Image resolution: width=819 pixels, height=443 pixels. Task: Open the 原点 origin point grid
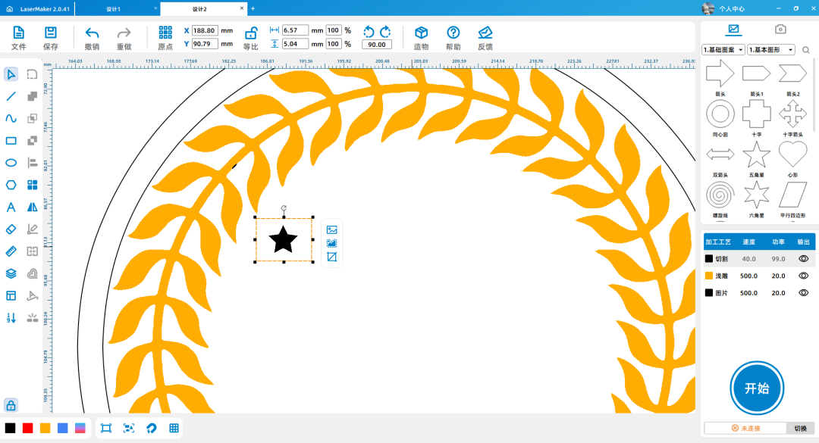[x=165, y=33]
